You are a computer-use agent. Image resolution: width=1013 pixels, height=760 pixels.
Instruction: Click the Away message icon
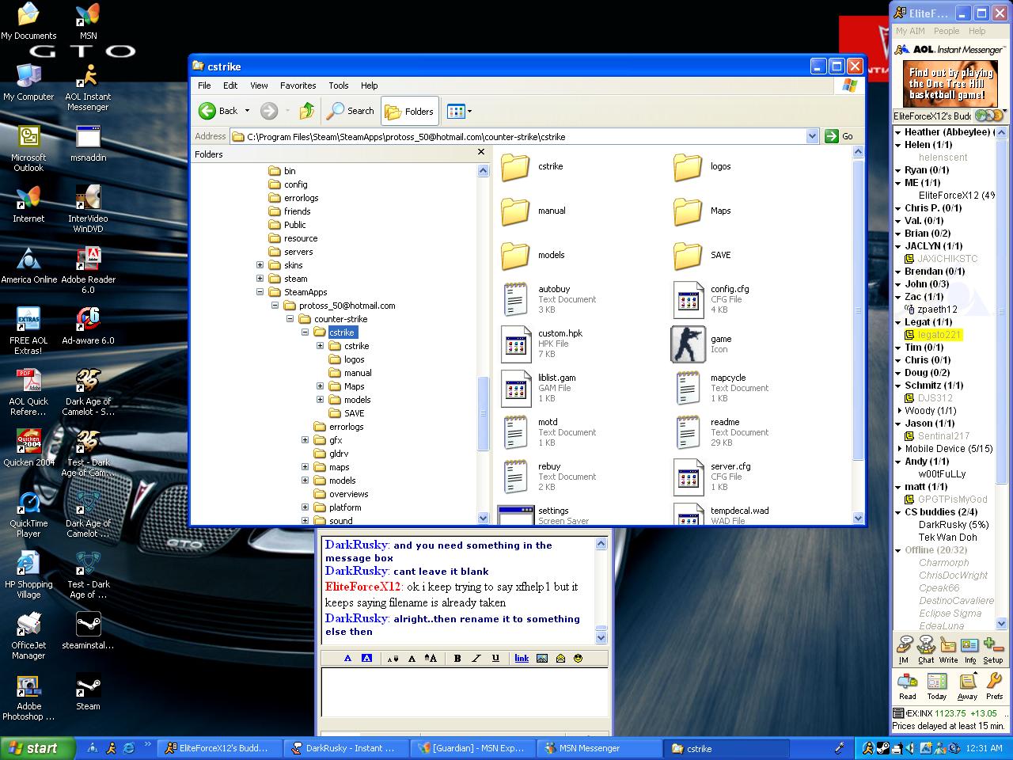967,686
